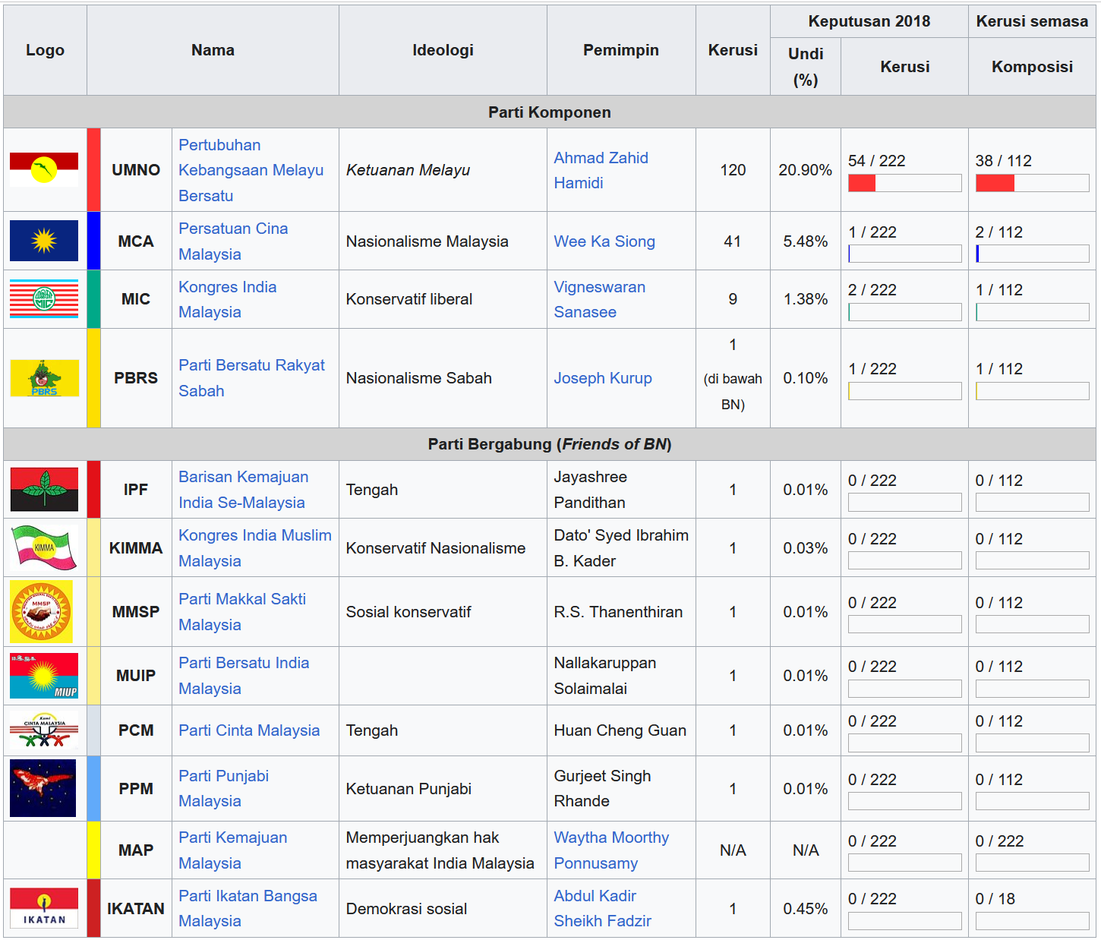Click MCA's blue party color cell
The image size is (1101, 940).
[x=94, y=241]
